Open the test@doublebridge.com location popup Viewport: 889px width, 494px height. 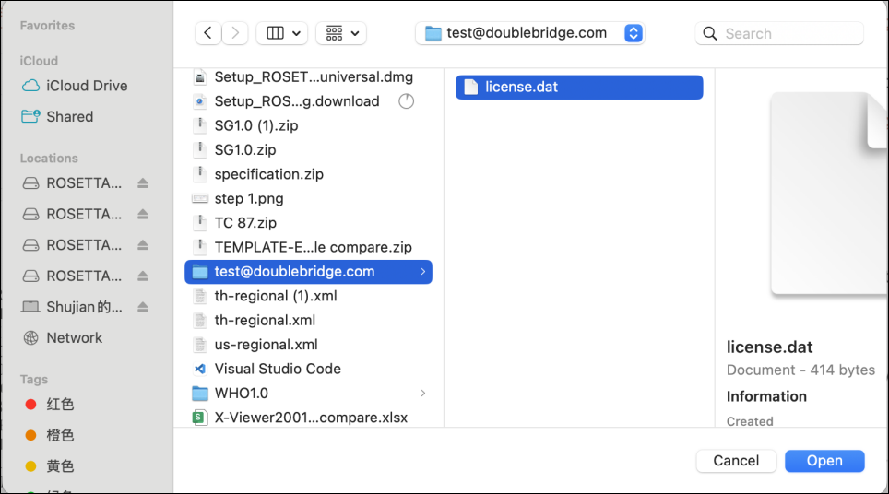pos(529,33)
